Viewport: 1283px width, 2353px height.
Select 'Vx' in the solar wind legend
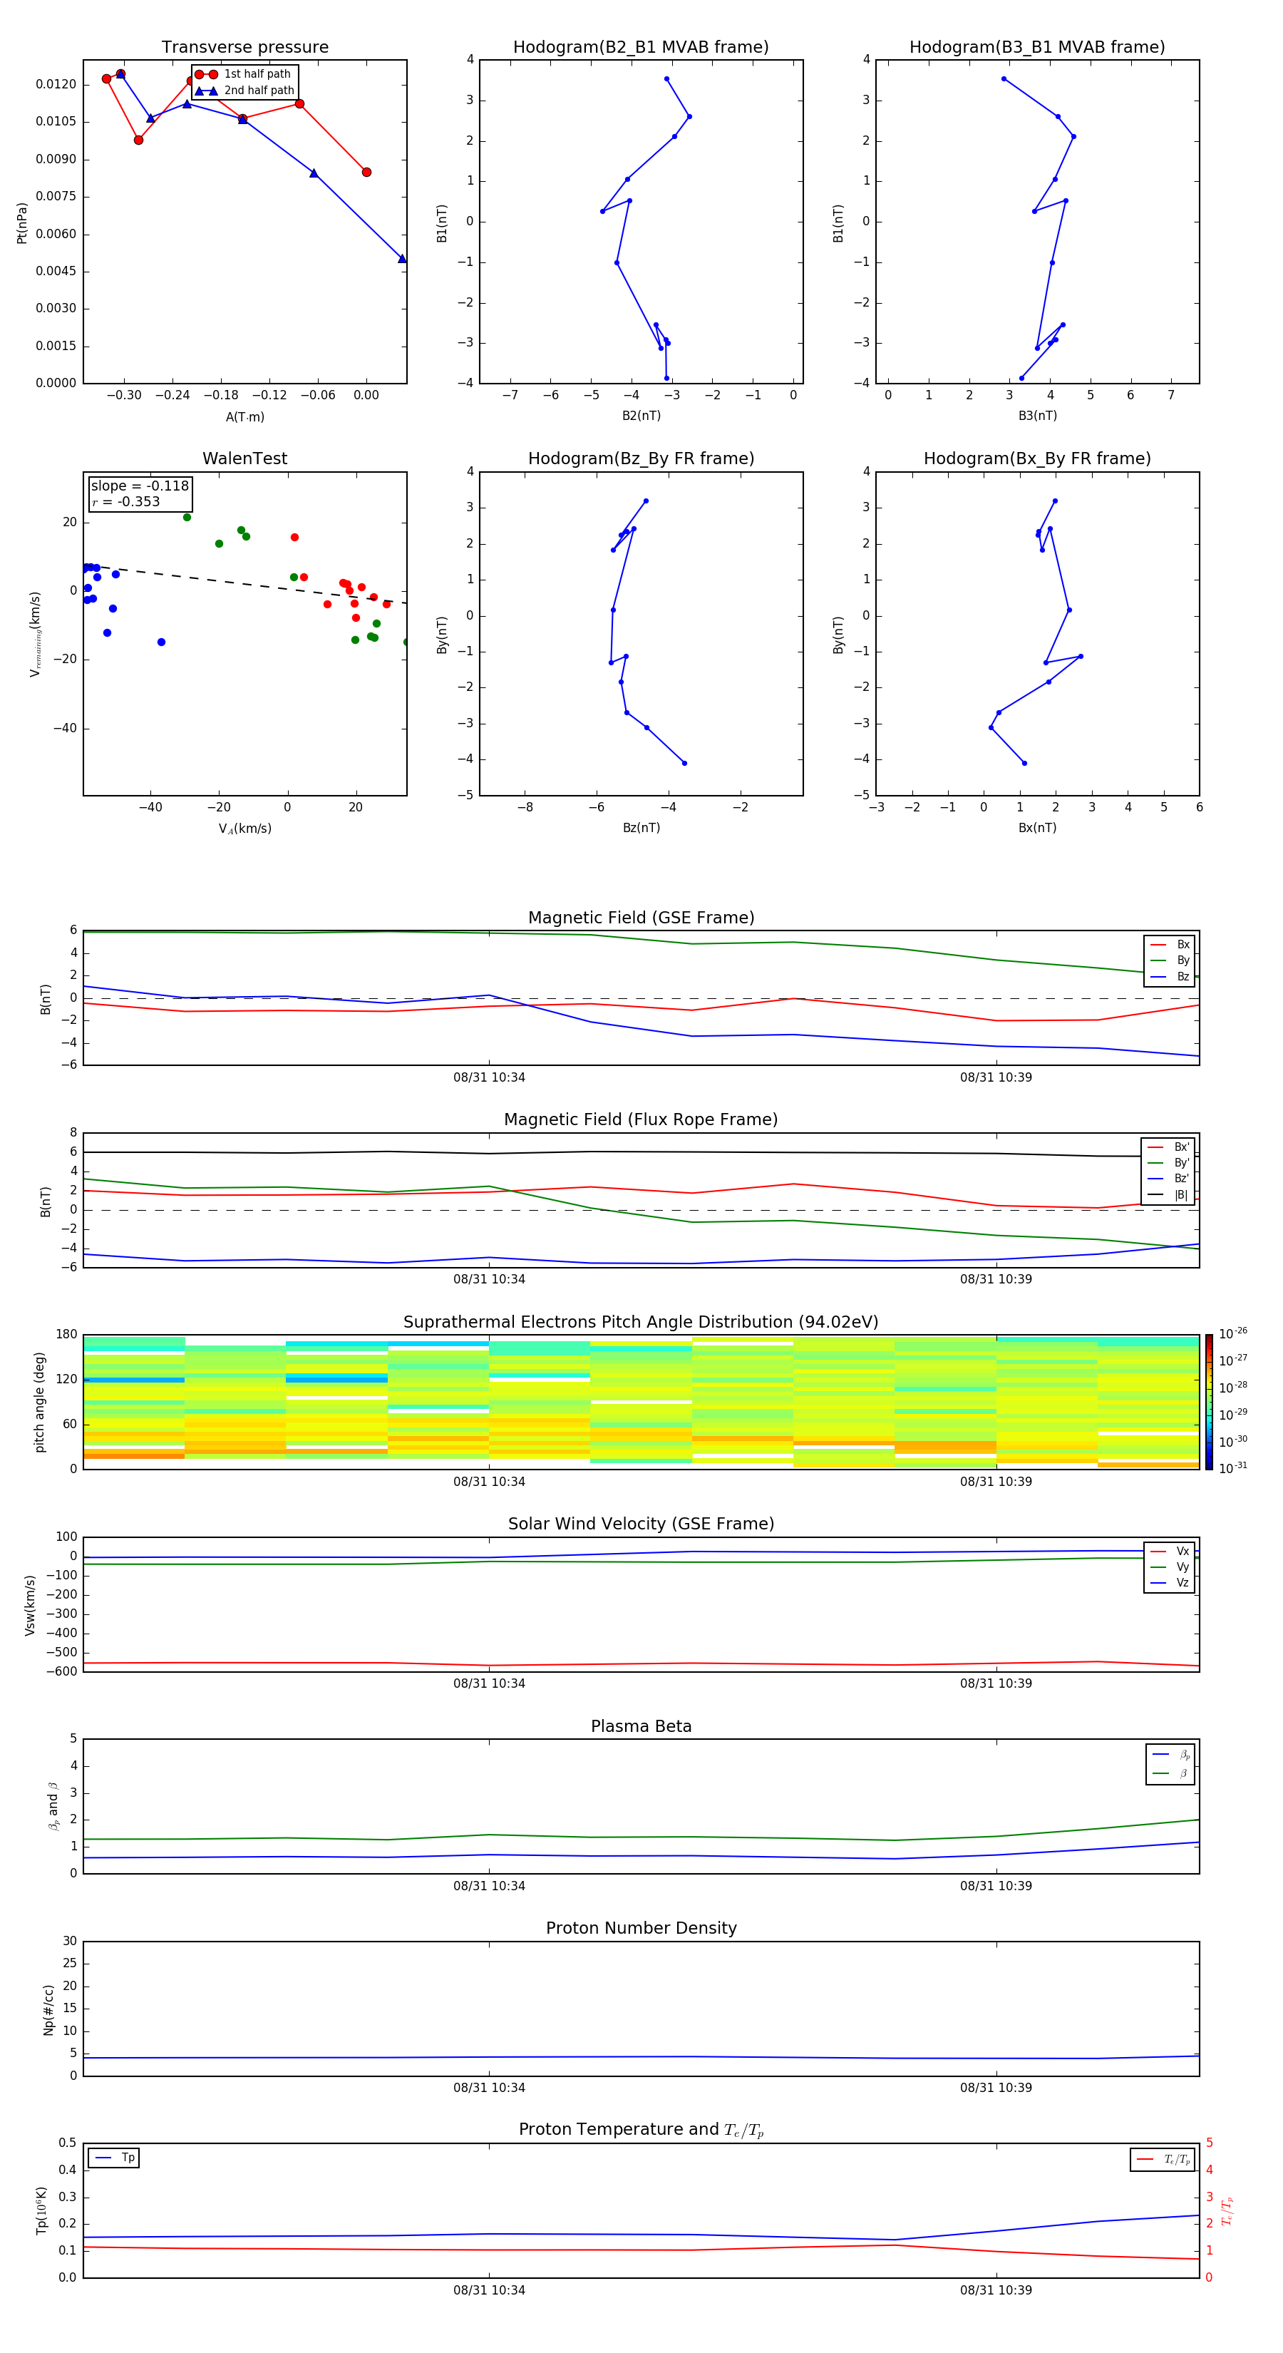1170,1551
